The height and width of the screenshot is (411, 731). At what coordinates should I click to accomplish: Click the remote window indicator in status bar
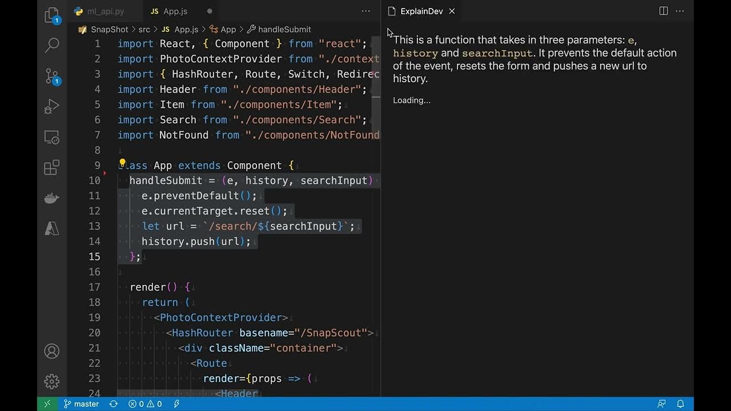[x=47, y=404]
